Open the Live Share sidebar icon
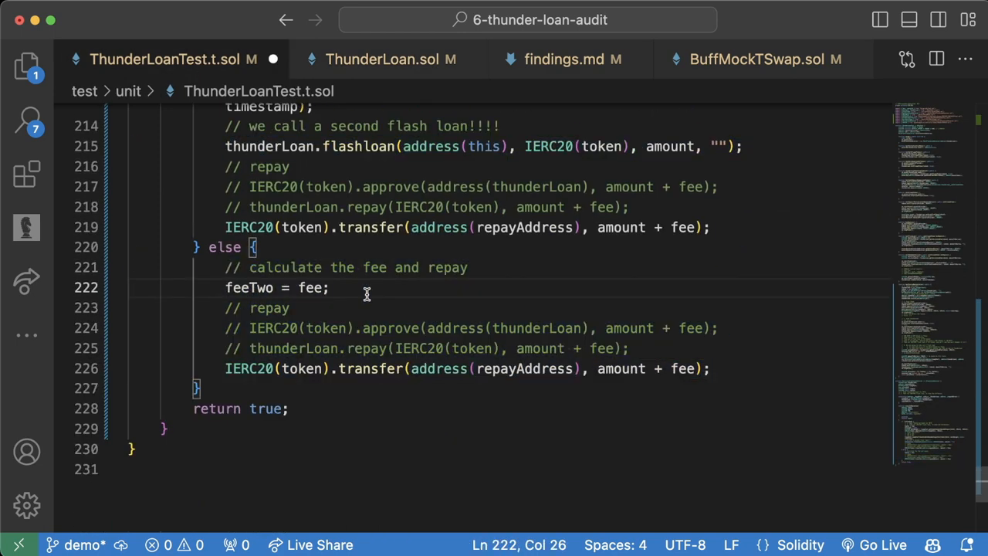This screenshot has height=556, width=988. pyautogui.click(x=27, y=281)
